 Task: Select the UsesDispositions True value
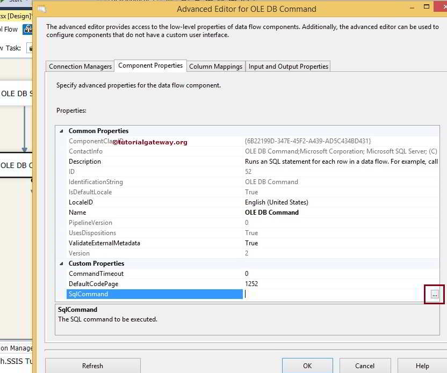coord(253,232)
